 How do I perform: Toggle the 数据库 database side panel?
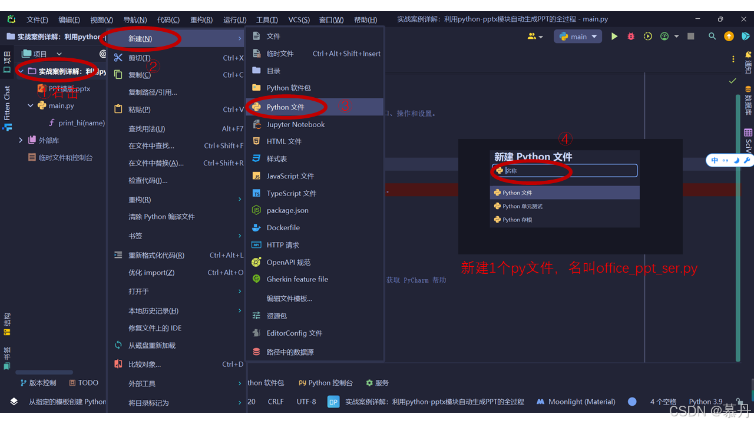click(x=748, y=101)
